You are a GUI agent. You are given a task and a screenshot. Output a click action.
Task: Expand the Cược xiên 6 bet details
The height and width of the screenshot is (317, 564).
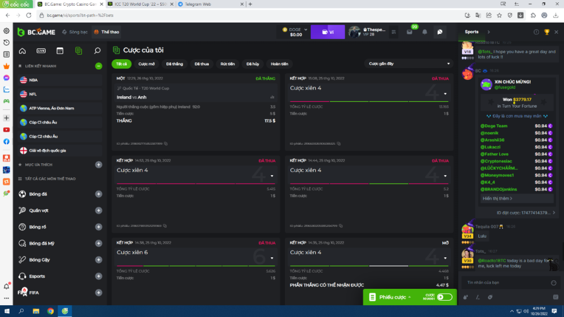pyautogui.click(x=271, y=258)
